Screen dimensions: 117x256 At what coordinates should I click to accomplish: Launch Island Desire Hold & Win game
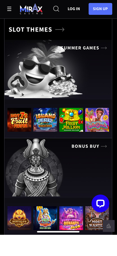click(45, 120)
